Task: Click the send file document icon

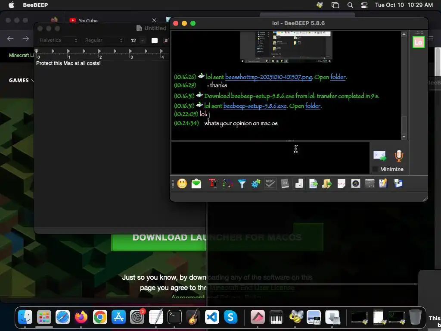Action: 313,184
